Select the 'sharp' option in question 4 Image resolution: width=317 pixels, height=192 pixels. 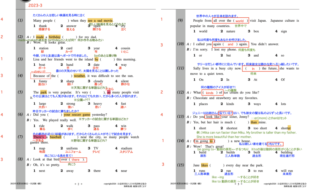70,81
